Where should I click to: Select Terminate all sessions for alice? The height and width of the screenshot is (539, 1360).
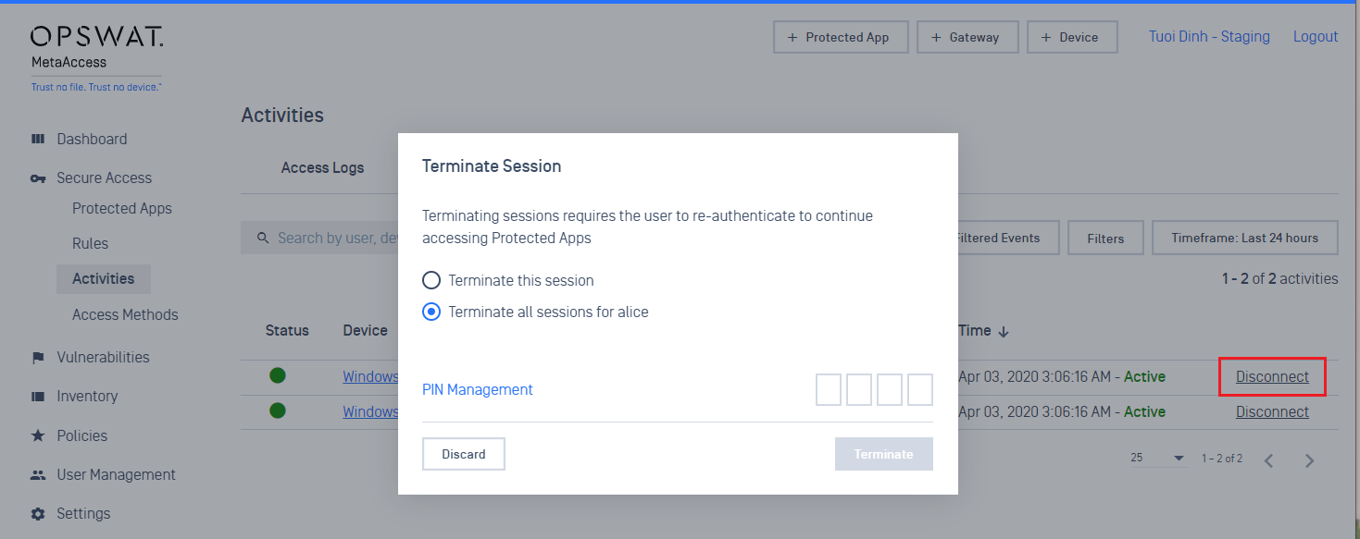[431, 312]
